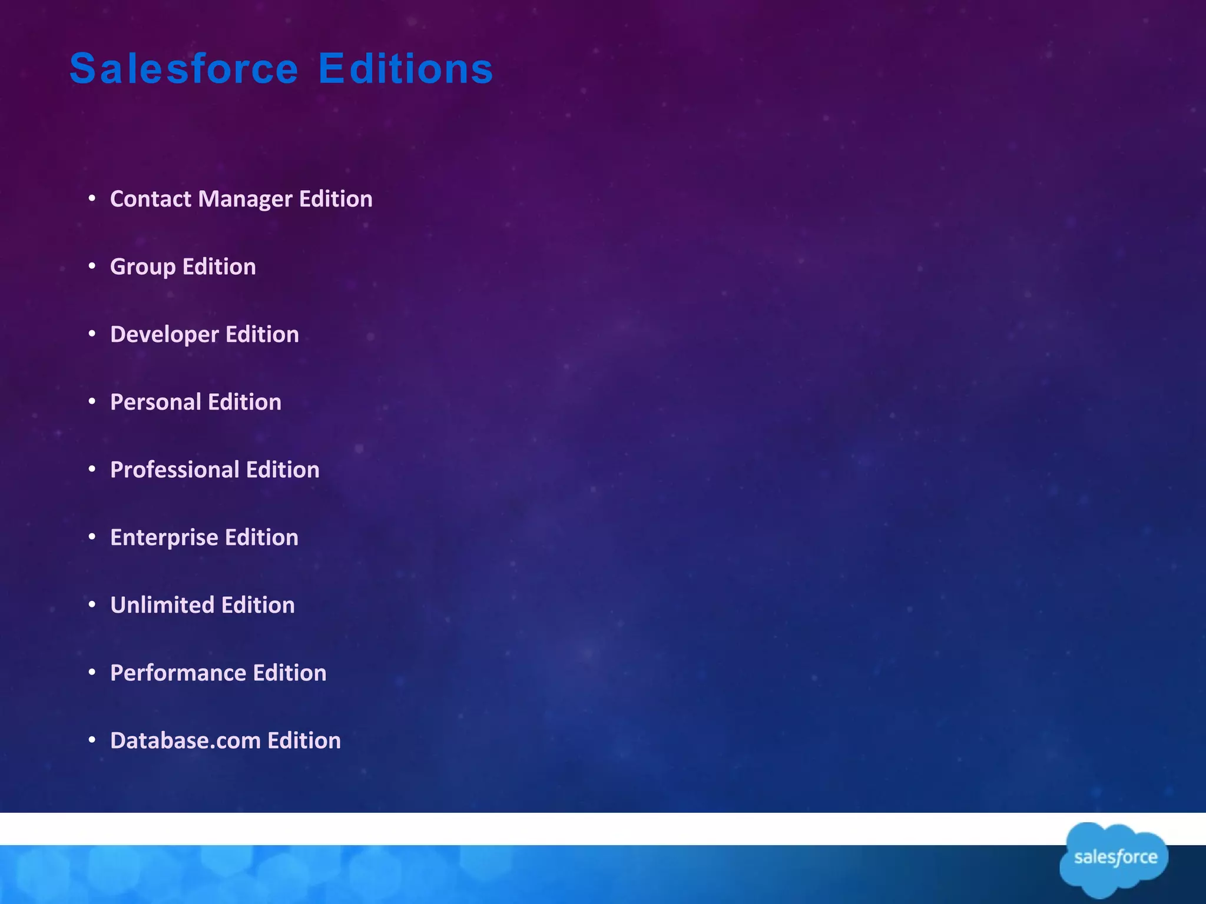Viewport: 1206px width, 904px height.
Task: Click bullet dot before Group Edition
Action: pos(92,267)
